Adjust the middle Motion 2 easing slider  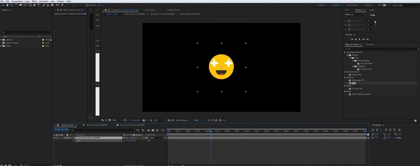tap(349, 25)
